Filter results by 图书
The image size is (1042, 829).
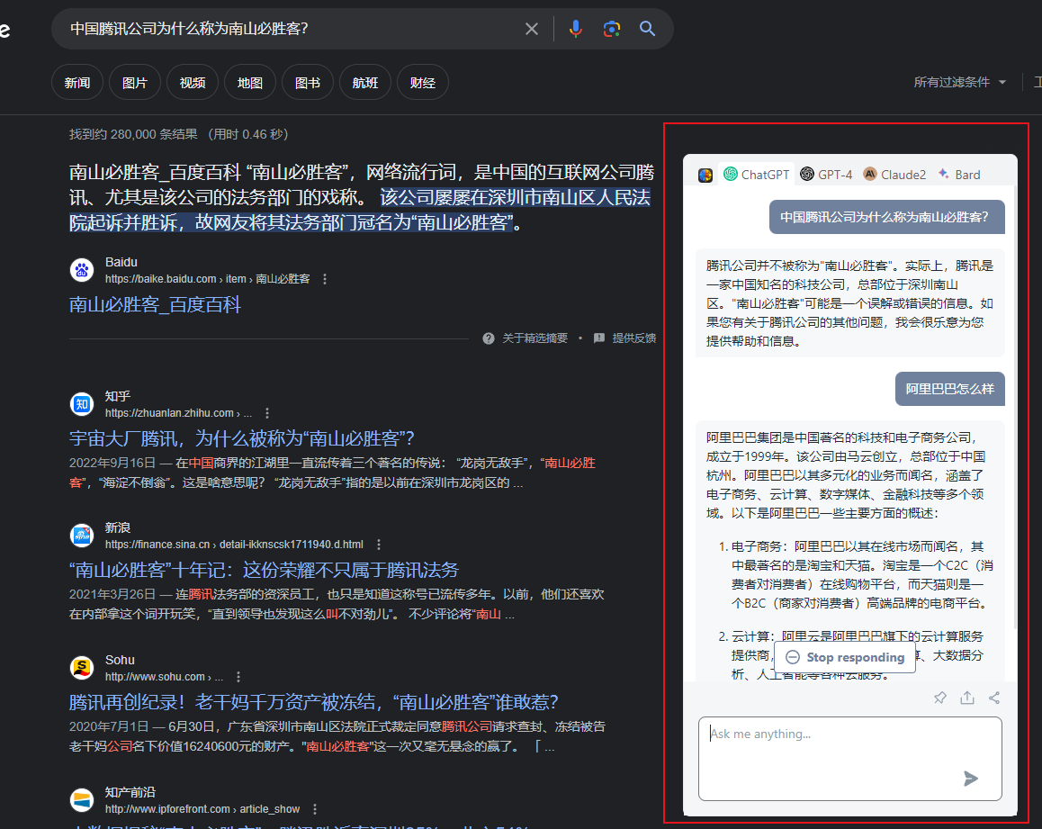pos(308,83)
